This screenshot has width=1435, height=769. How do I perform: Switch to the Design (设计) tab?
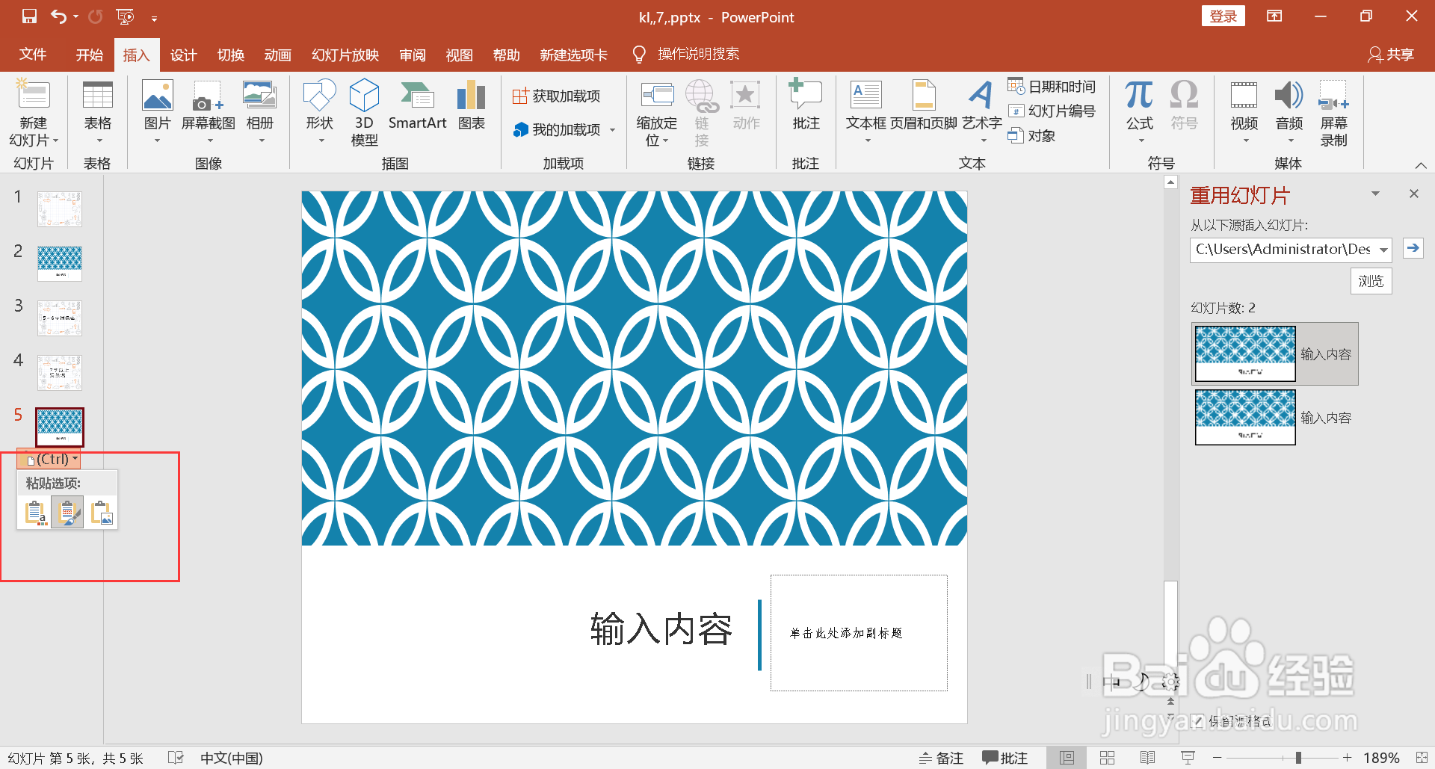pos(183,55)
